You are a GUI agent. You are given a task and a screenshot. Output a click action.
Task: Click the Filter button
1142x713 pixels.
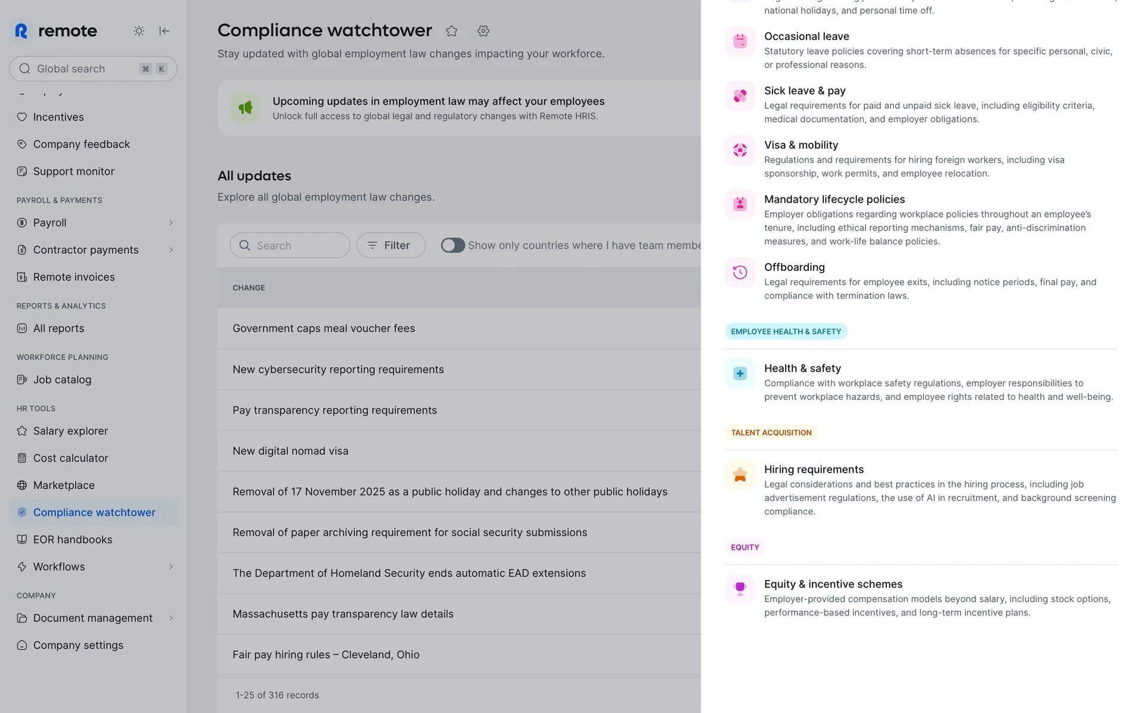(391, 245)
